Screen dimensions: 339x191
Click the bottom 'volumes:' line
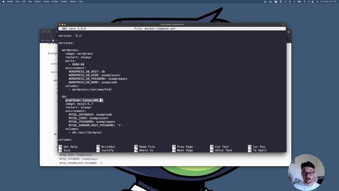65,140
